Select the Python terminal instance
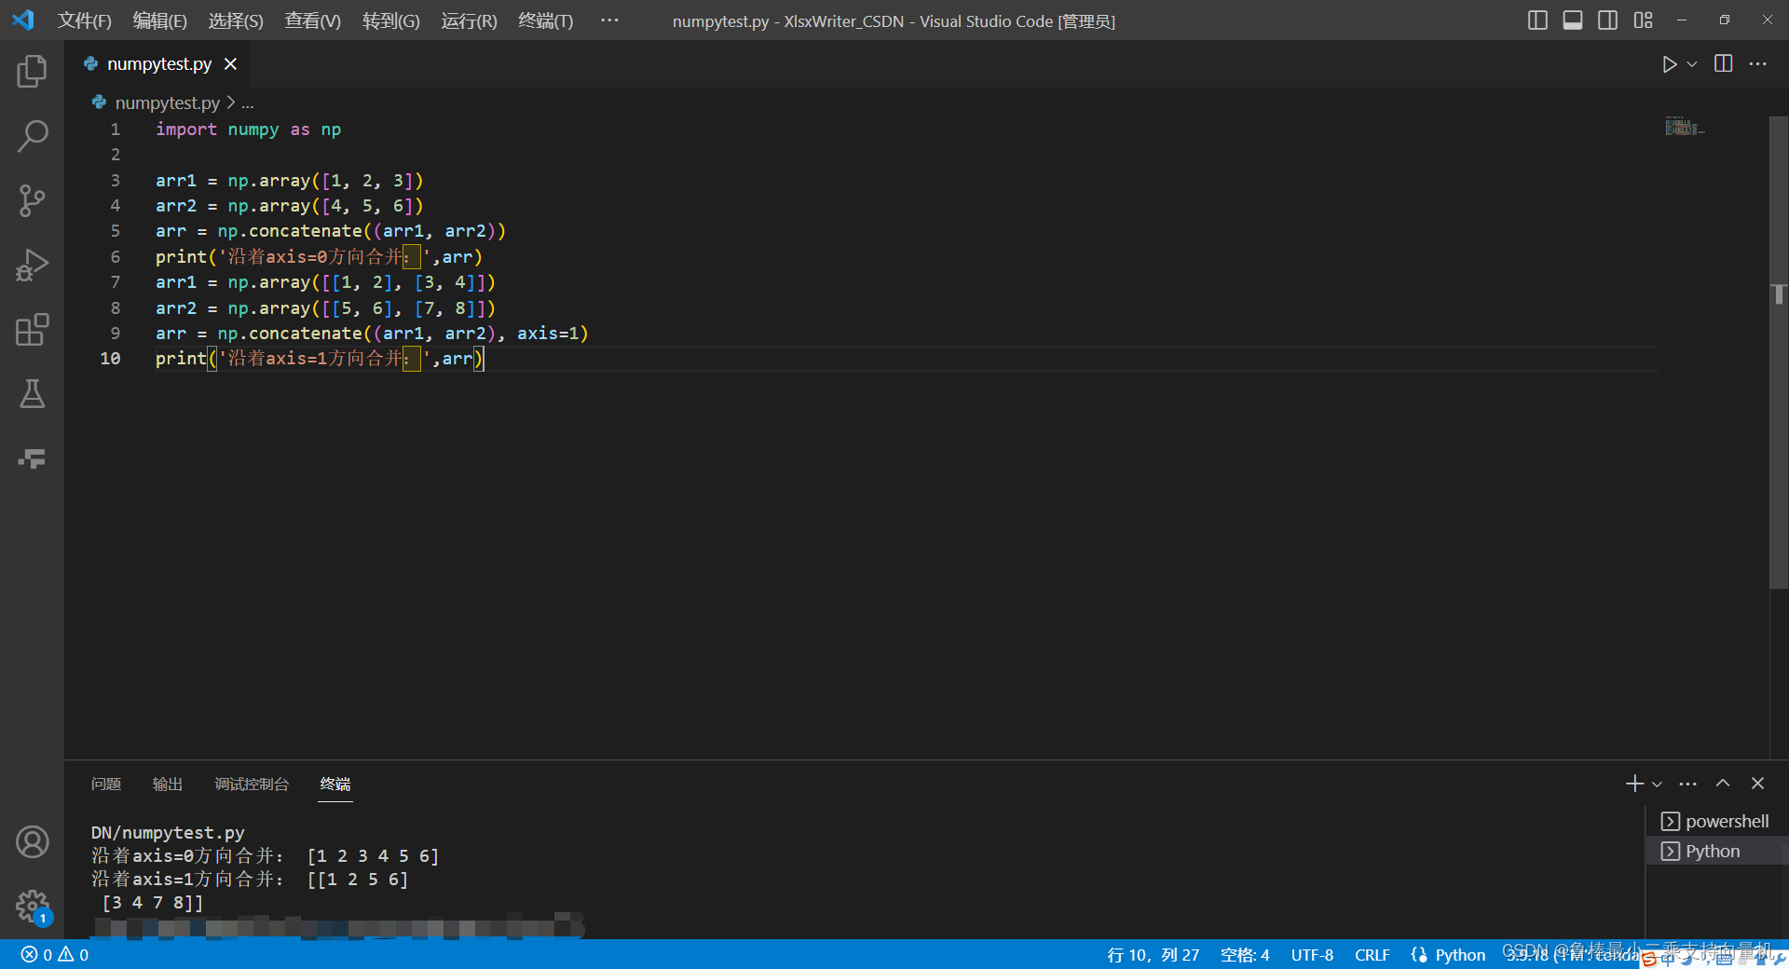This screenshot has width=1789, height=969. tap(1716, 851)
